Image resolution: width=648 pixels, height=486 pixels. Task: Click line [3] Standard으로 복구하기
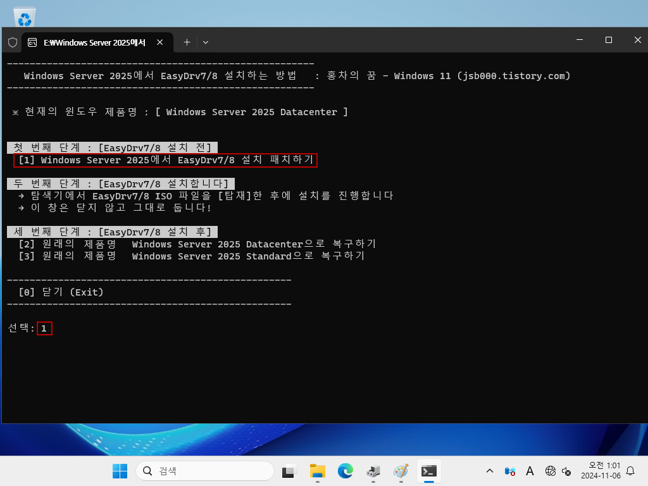(191, 256)
